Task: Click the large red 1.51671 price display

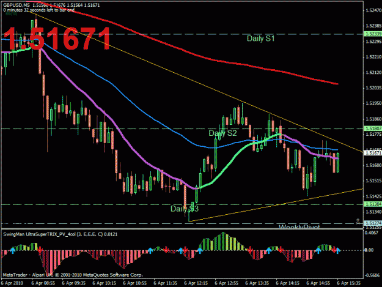Action: point(56,39)
